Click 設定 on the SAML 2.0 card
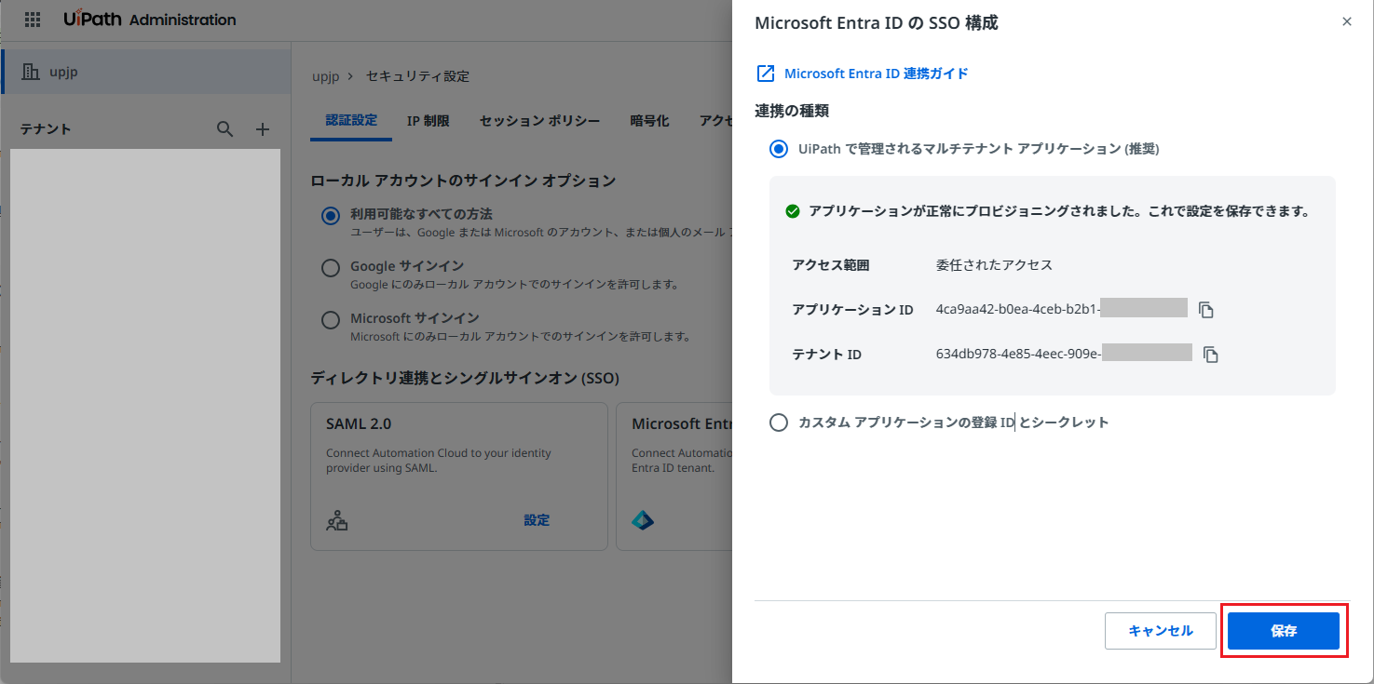1374x684 pixels. [x=537, y=520]
